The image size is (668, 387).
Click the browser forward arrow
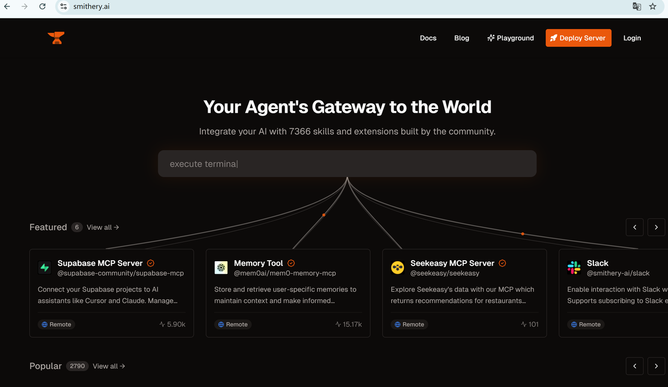(x=25, y=7)
